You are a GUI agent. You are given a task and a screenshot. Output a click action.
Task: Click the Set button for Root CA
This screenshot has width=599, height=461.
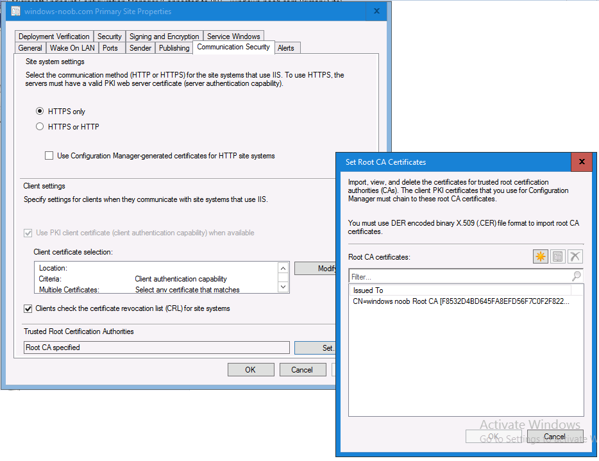click(316, 348)
